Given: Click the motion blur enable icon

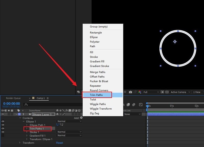Looking at the screenshot, I should click(134, 105).
